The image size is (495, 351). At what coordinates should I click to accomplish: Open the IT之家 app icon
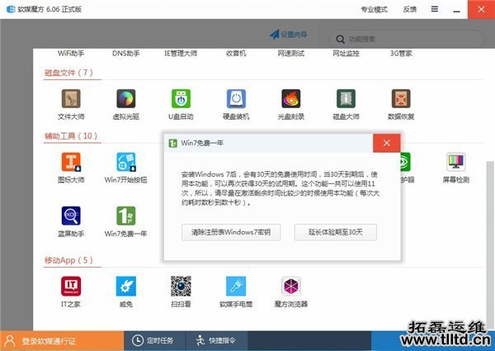pos(71,287)
